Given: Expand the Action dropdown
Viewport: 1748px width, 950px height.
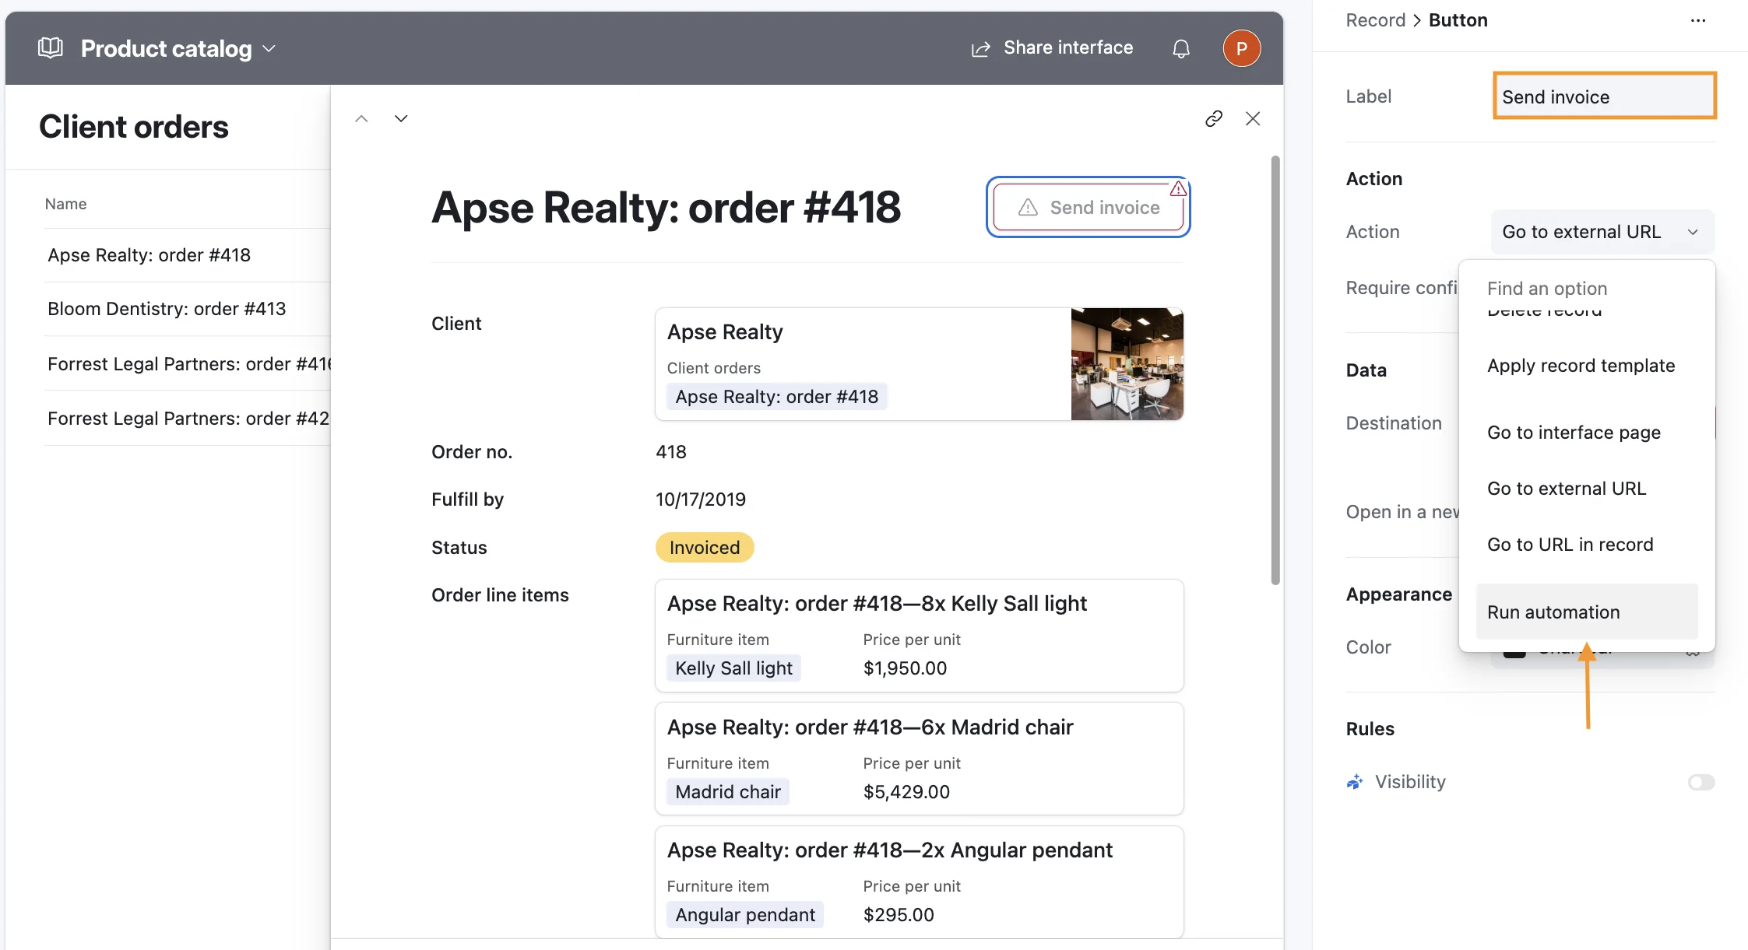Looking at the screenshot, I should pyautogui.click(x=1600, y=231).
